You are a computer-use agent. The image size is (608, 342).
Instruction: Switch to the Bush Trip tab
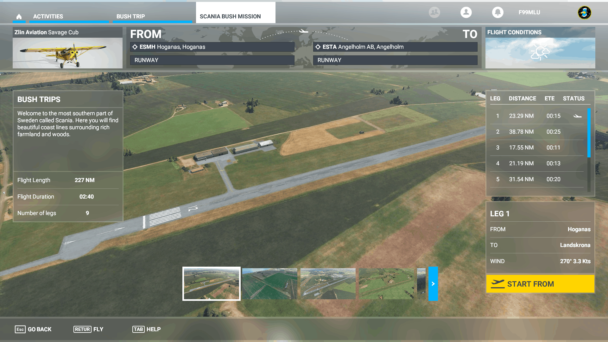point(130,16)
